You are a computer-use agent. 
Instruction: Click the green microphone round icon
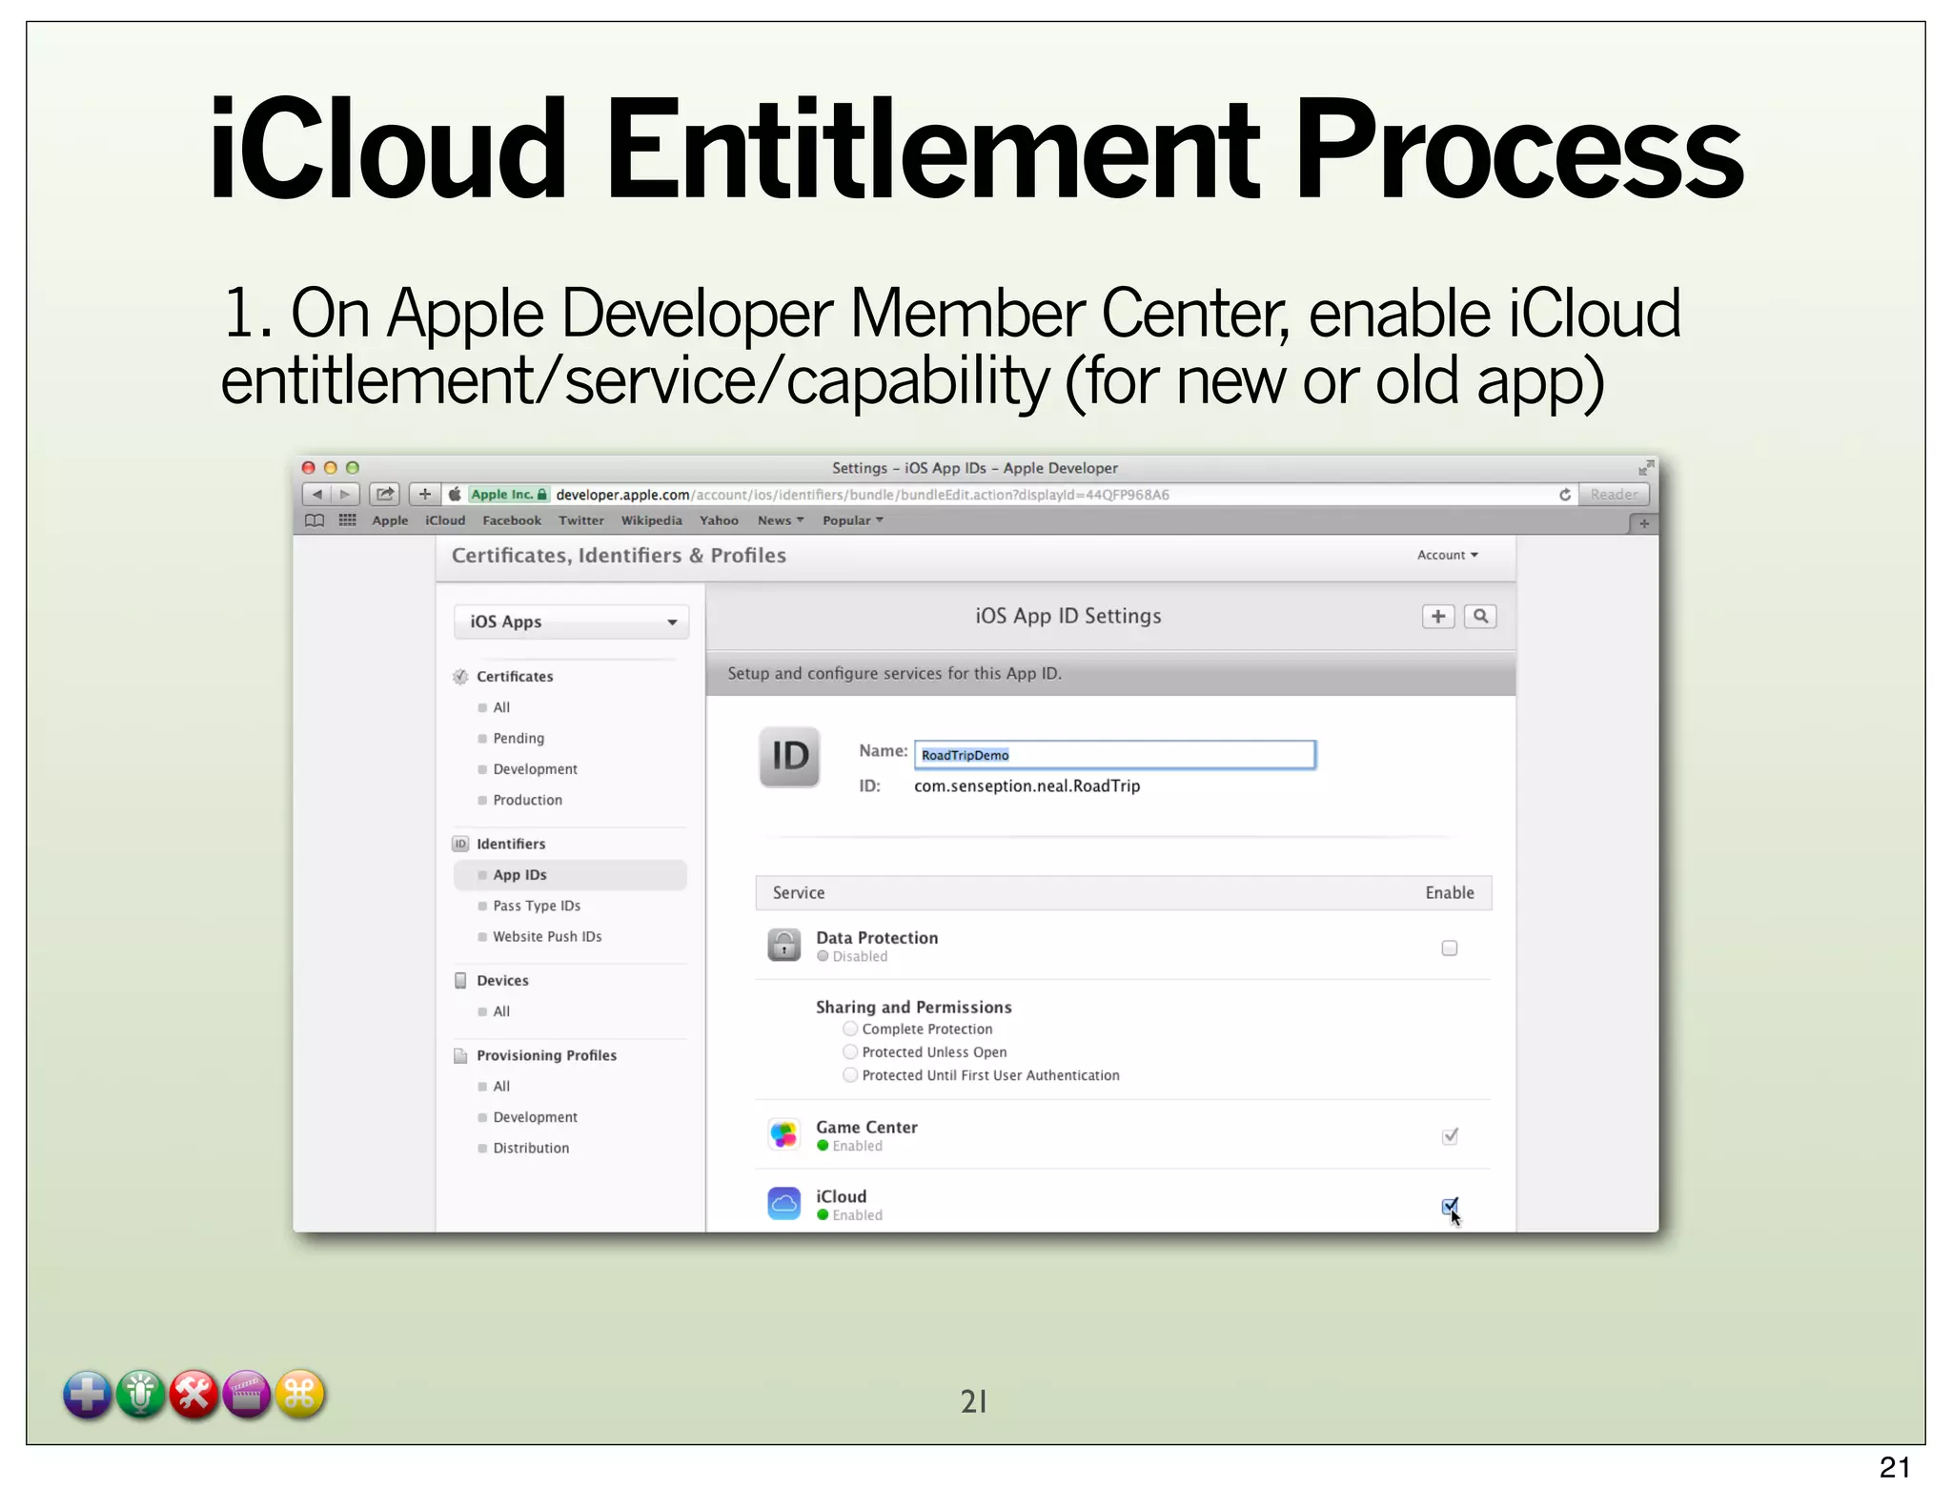click(x=140, y=1395)
